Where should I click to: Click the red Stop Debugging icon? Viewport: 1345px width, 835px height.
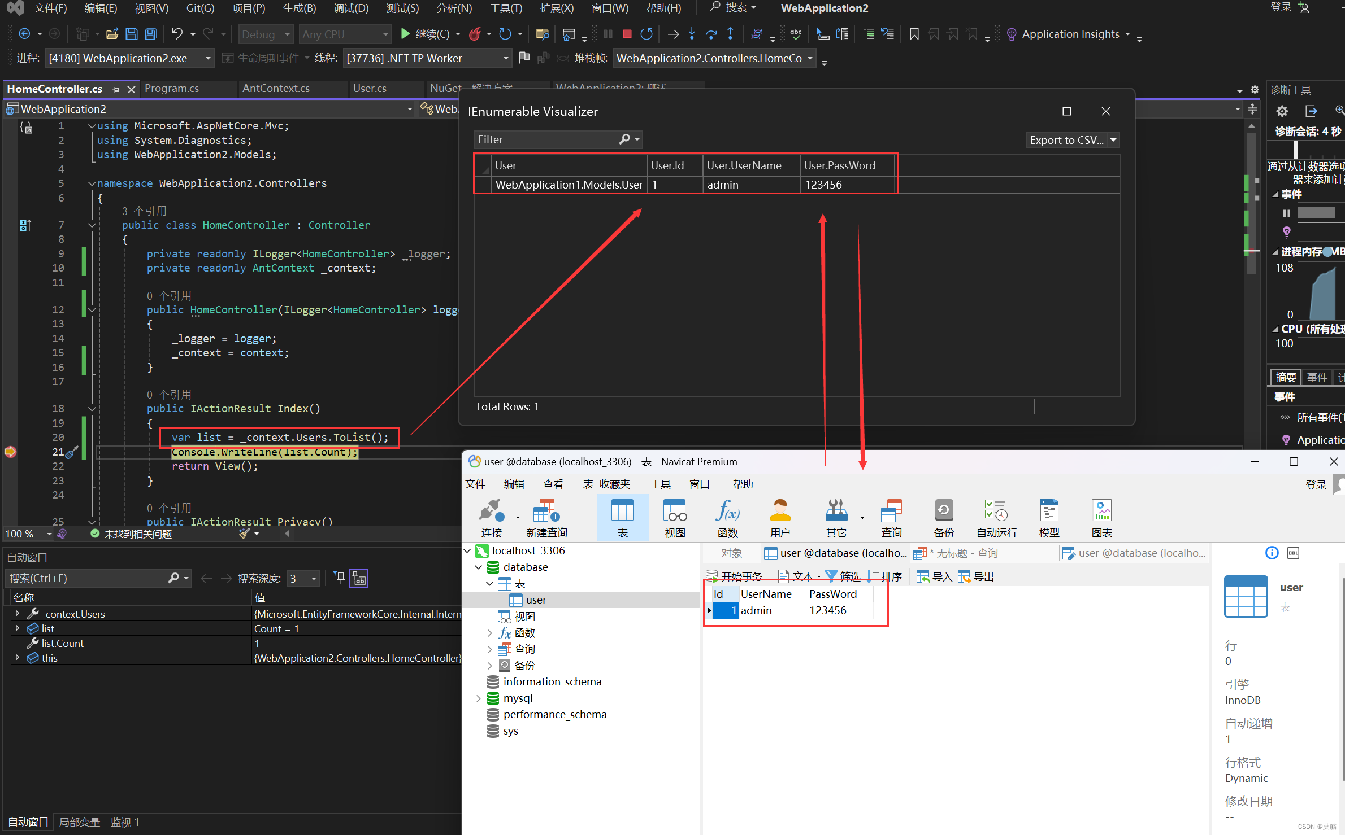point(627,34)
